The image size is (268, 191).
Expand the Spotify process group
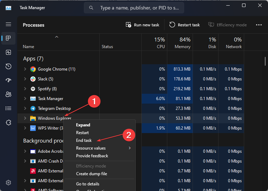click(25, 89)
